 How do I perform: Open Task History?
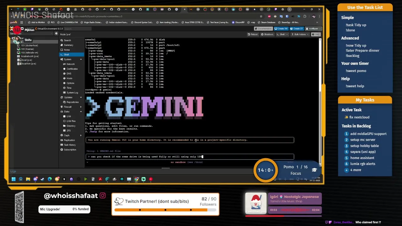(x=70, y=145)
